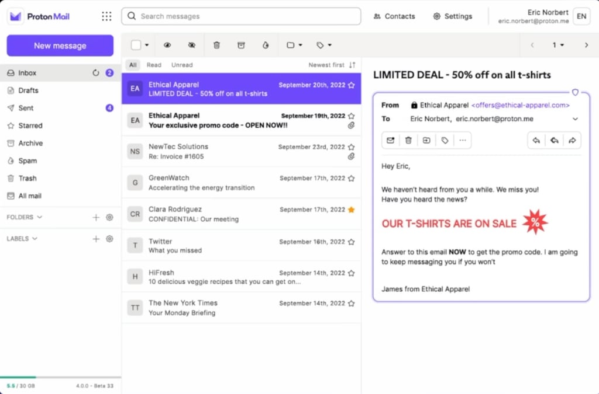The width and height of the screenshot is (599, 394).
Task: Expand recipient details chevron in To row
Action: point(575,119)
